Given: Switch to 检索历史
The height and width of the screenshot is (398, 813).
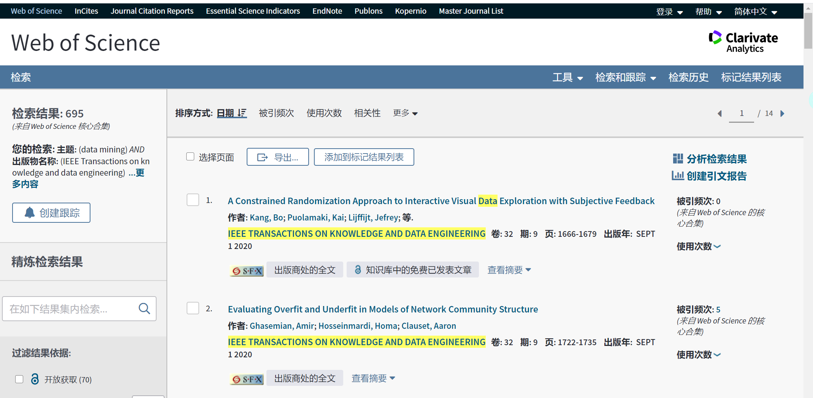Looking at the screenshot, I should click(688, 77).
